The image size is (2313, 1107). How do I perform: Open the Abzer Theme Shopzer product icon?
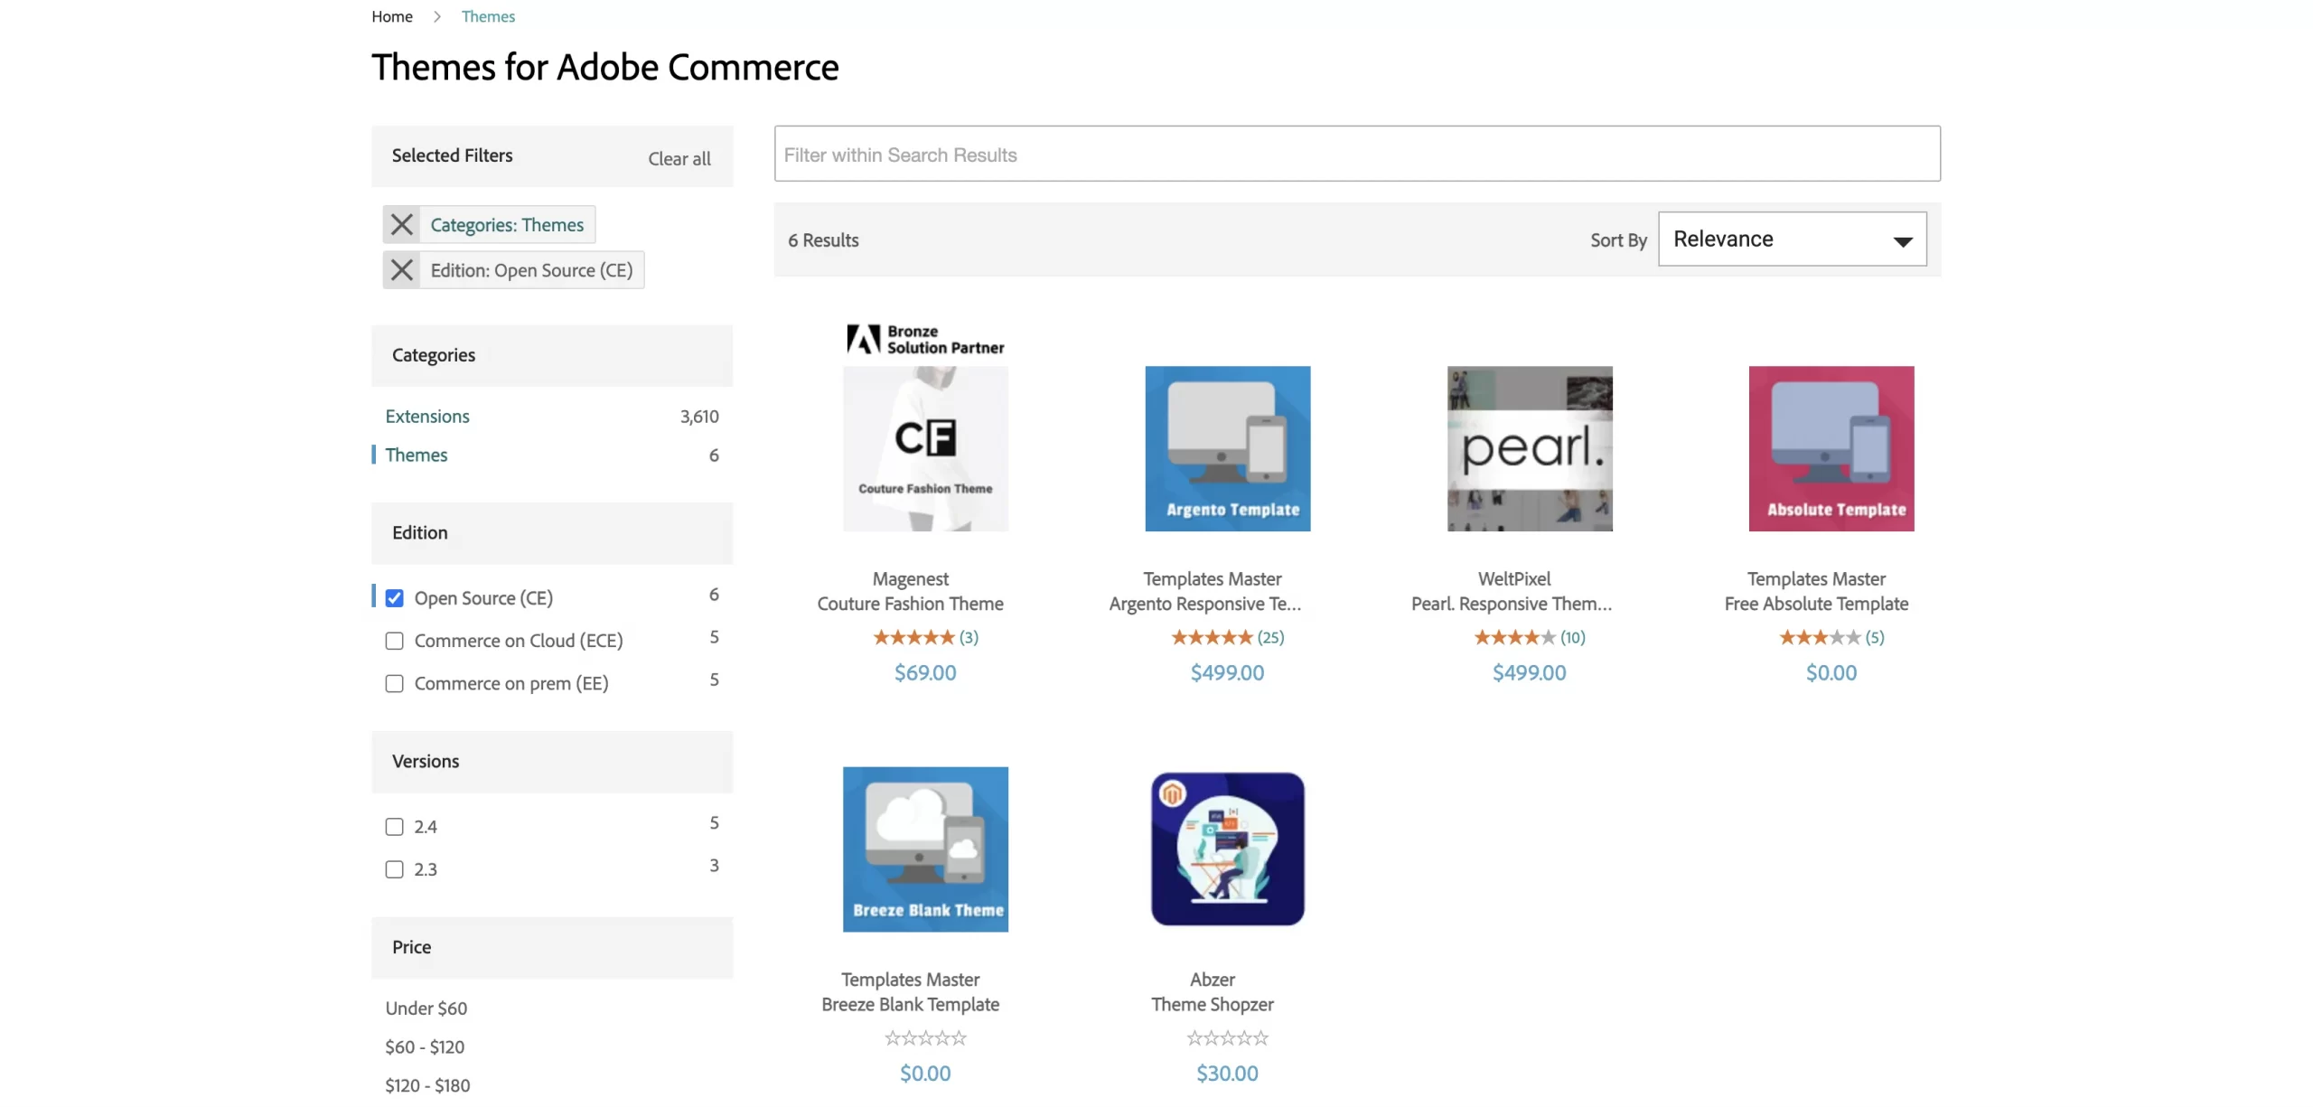click(1226, 849)
